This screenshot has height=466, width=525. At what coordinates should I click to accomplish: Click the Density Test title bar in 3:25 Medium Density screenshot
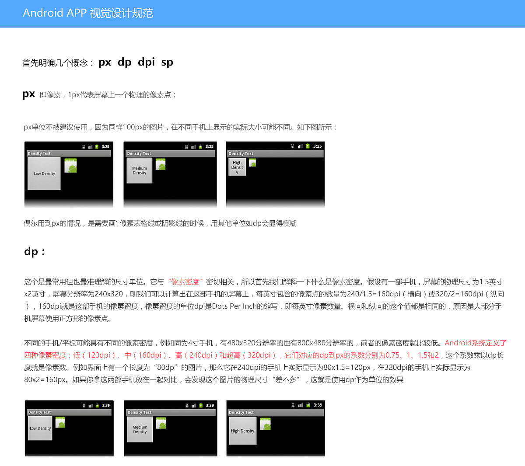[171, 154]
